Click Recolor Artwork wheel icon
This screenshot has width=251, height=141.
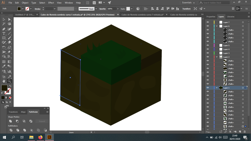click(x=138, y=9)
